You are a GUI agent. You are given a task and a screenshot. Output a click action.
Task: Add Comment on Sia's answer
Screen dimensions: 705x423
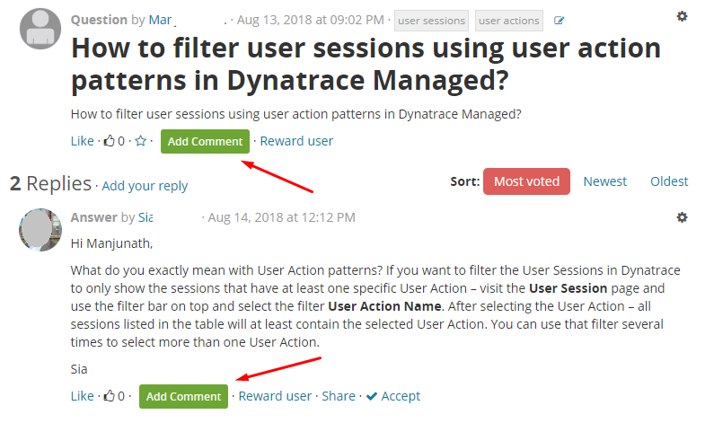click(183, 396)
